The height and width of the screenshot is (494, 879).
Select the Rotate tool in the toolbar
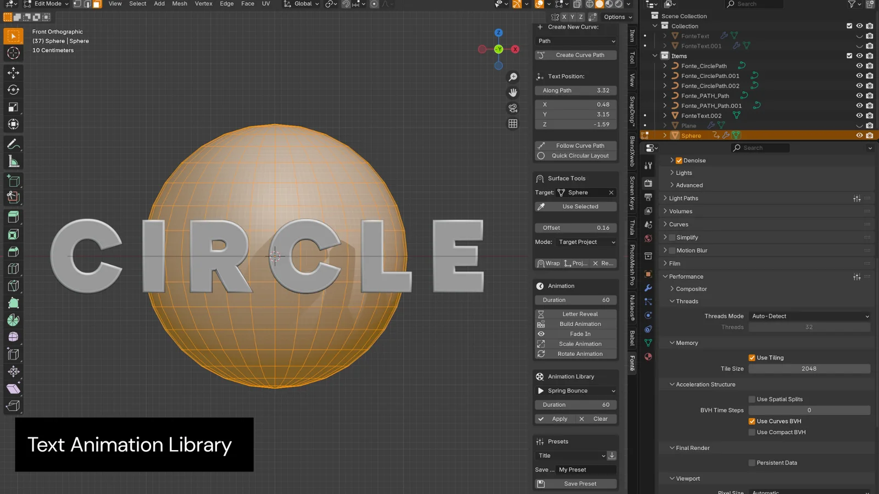click(x=13, y=89)
